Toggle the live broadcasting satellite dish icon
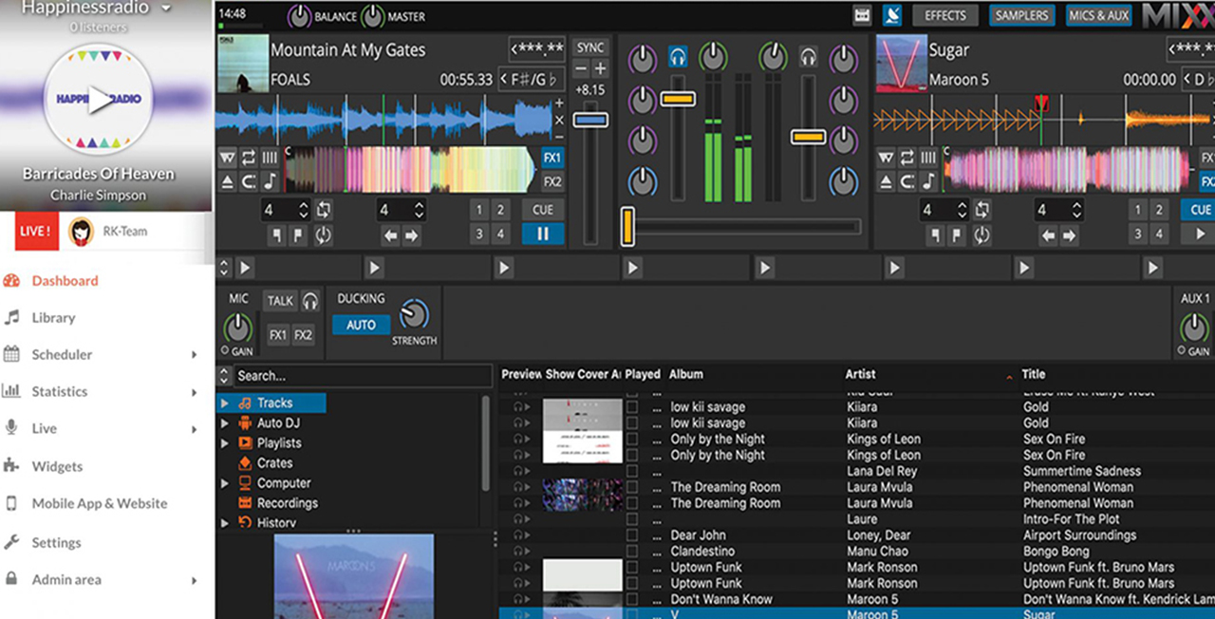 (891, 15)
